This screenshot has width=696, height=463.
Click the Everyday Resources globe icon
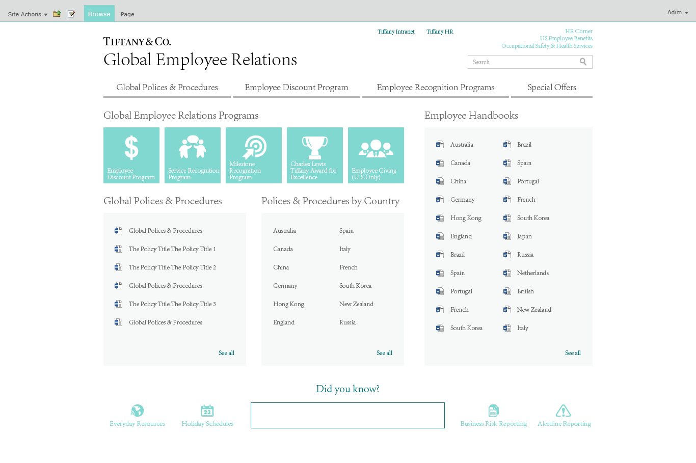pyautogui.click(x=137, y=411)
